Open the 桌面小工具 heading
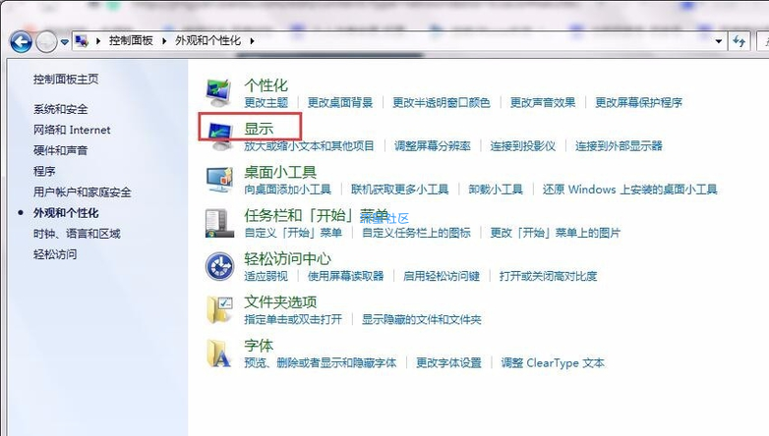 (x=280, y=172)
